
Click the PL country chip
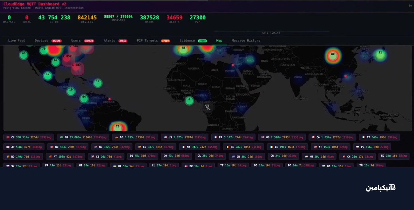[x=372, y=147]
